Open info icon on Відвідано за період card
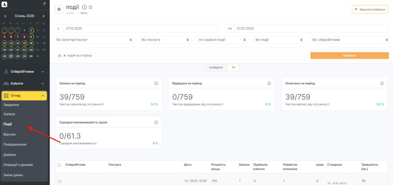The height and width of the screenshot is (185, 393). point(269,83)
